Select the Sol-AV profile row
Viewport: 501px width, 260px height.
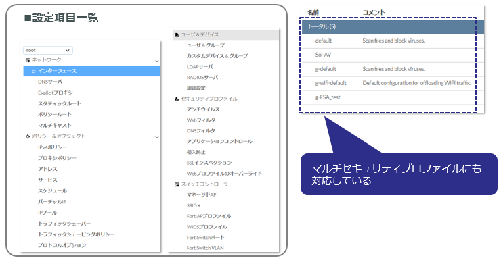[393, 55]
